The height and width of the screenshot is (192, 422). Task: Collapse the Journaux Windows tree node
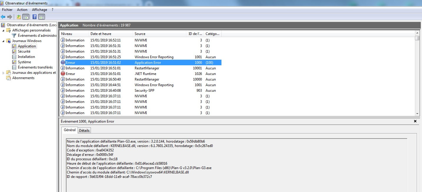tap(4, 41)
